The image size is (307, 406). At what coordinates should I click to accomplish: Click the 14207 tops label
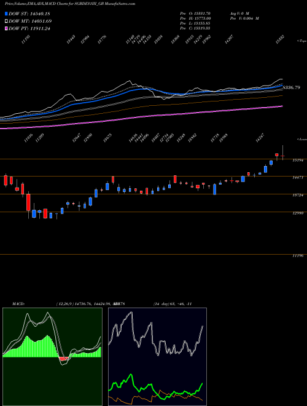click(x=230, y=39)
